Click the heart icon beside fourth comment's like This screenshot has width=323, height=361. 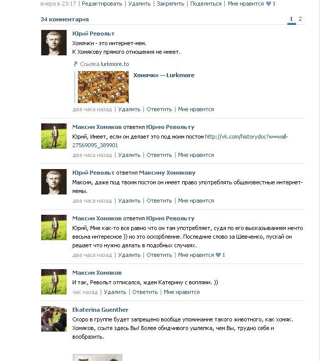218,255
